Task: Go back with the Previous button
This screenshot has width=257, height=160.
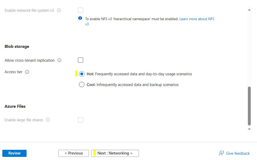Action: pyautogui.click(x=74, y=153)
